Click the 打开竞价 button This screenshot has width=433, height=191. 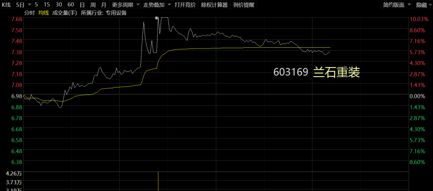[185, 5]
